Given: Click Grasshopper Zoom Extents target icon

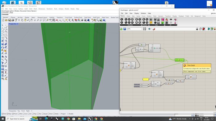Looking at the screenshot, I should 145,29.
